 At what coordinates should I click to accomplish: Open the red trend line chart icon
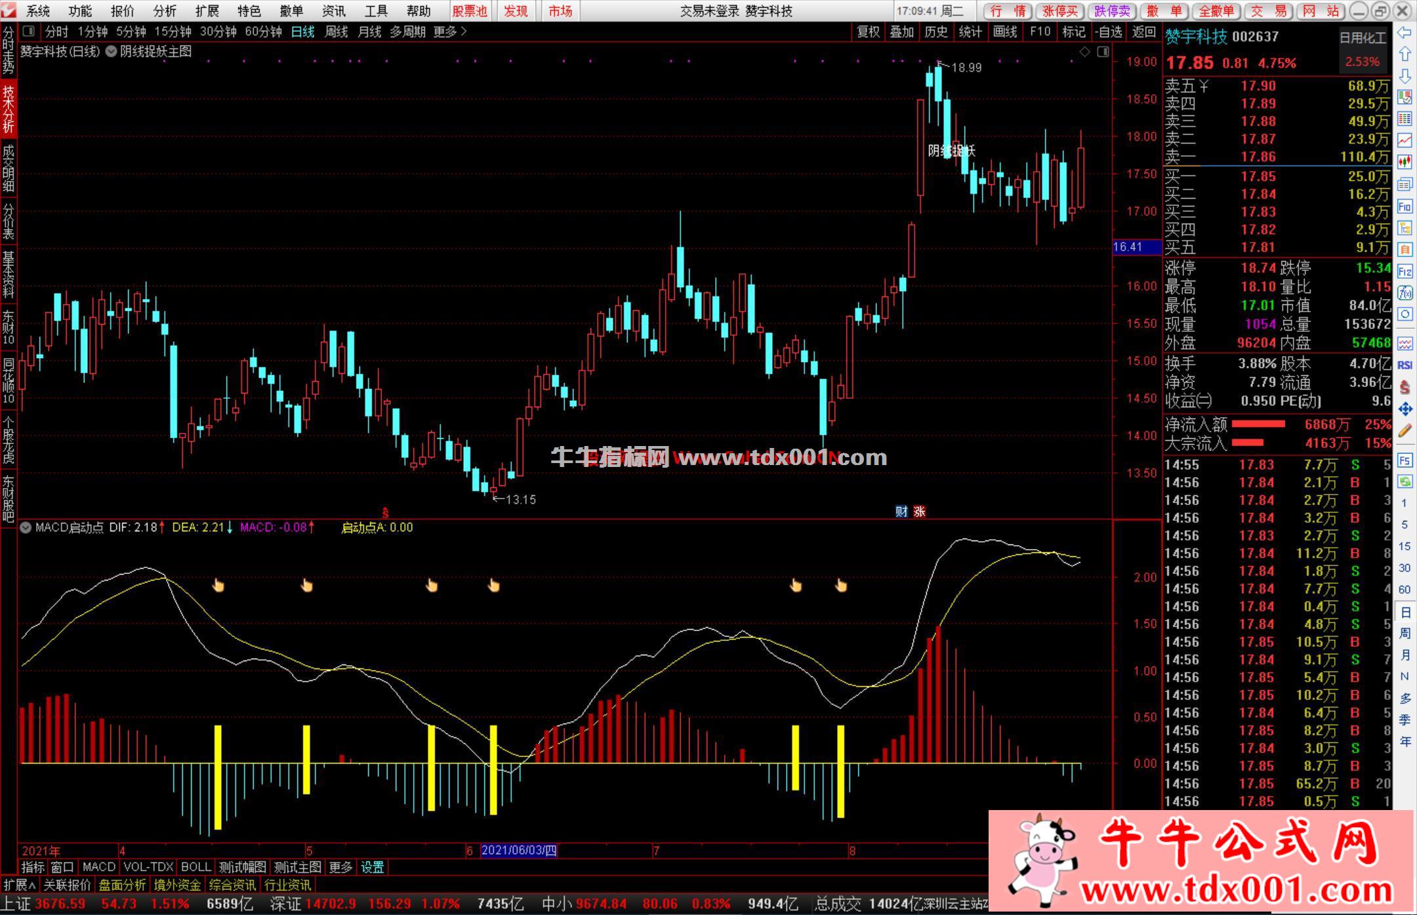(1405, 140)
